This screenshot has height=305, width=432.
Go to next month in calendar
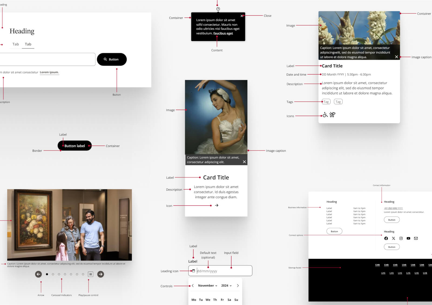238,286
